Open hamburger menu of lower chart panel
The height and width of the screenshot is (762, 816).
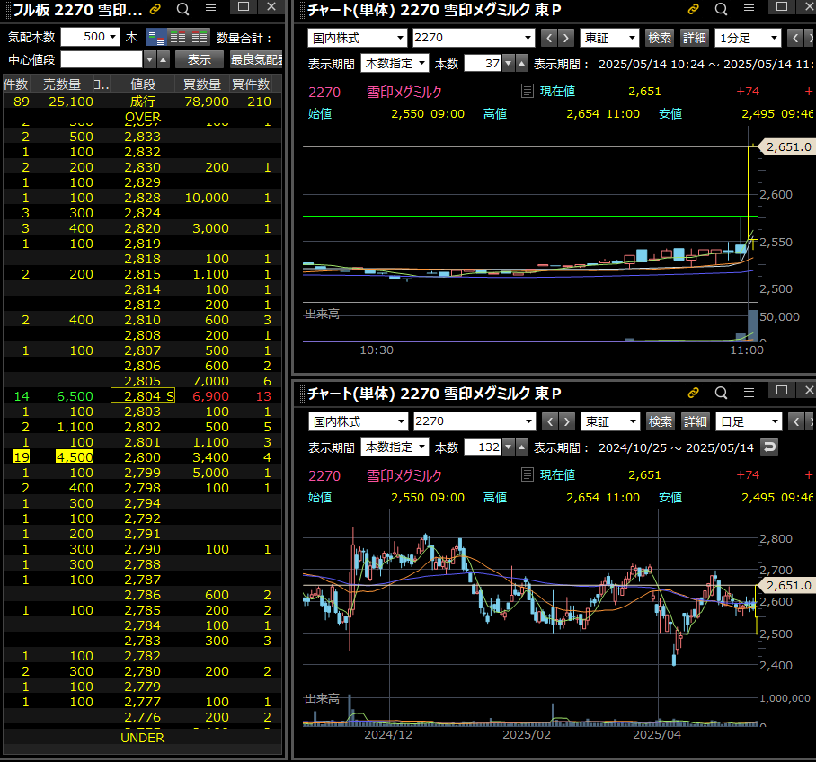click(749, 393)
